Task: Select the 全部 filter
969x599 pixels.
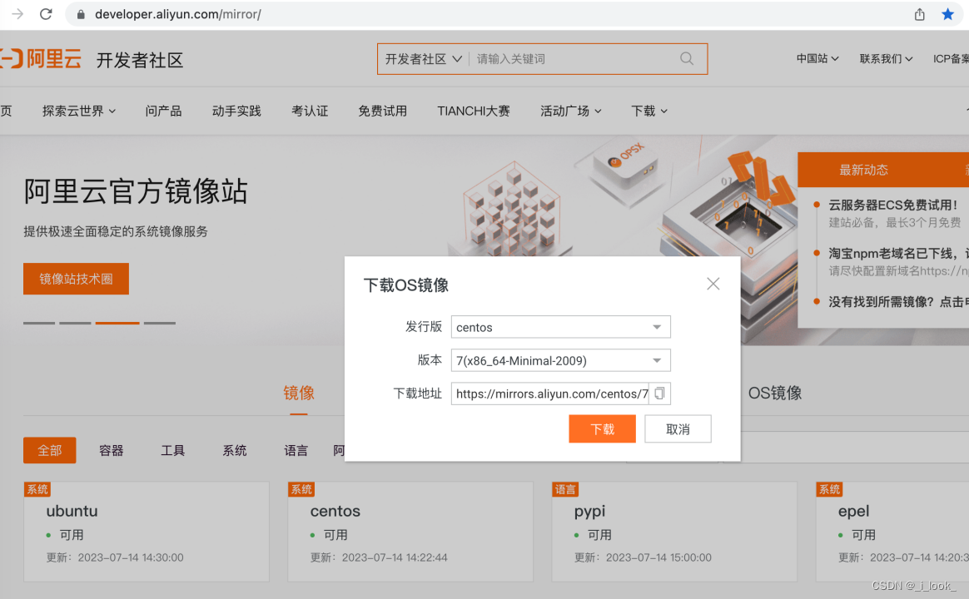Action: point(49,450)
